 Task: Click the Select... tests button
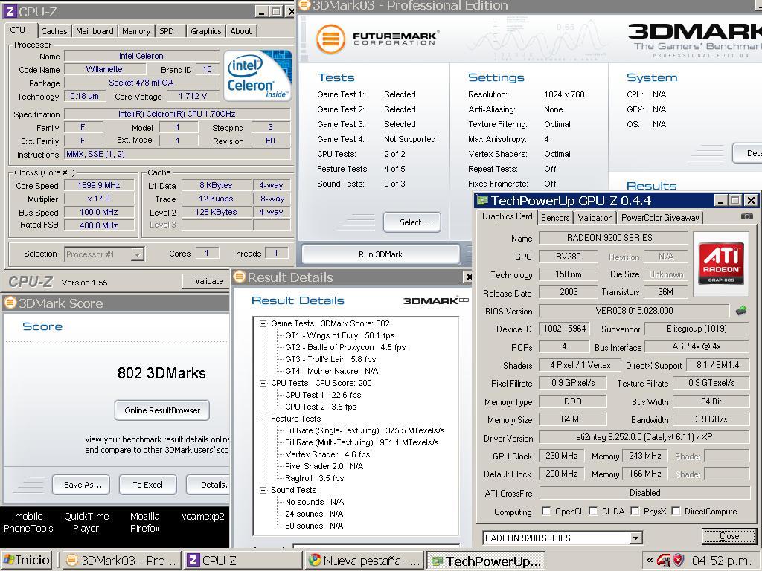click(x=412, y=222)
